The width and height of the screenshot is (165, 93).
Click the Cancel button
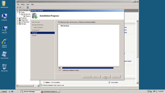coord(116,77)
